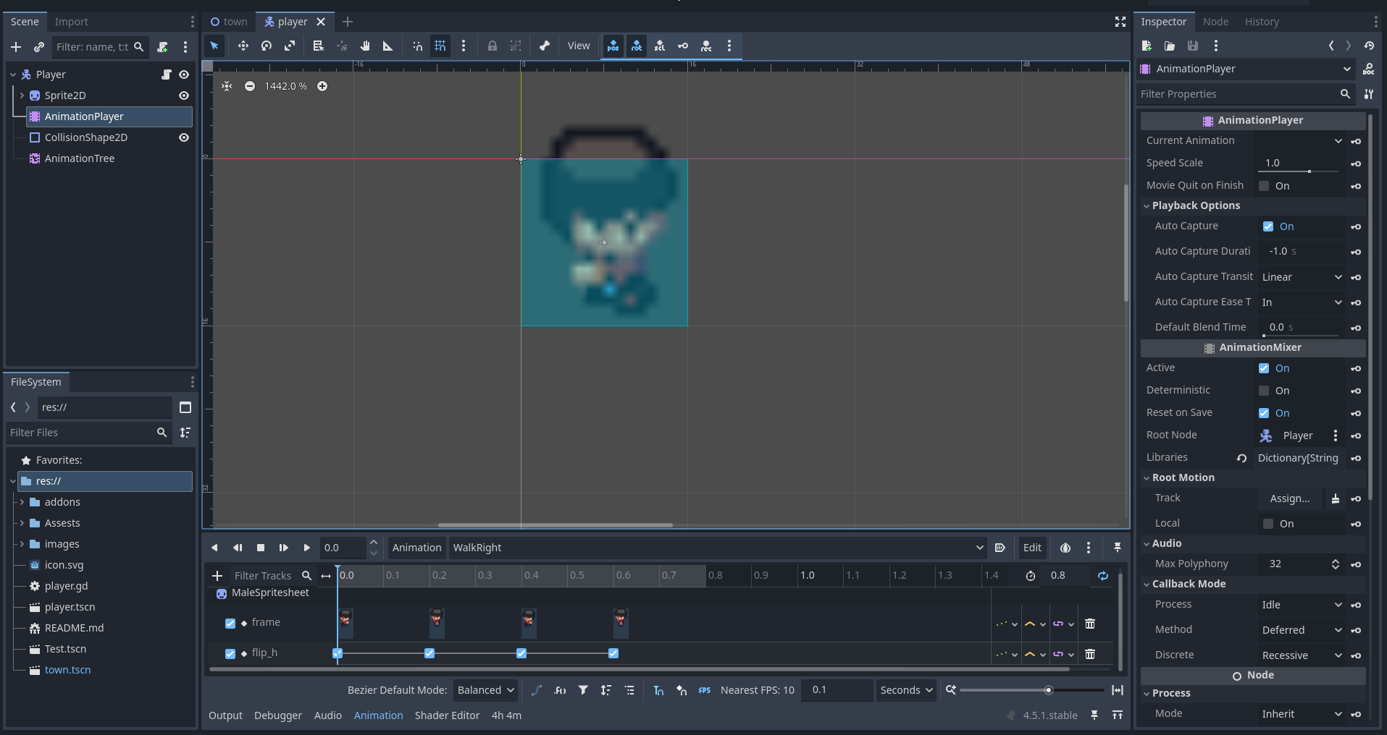This screenshot has width=1387, height=735.
Task: Toggle grid snap in the viewport toolbar
Action: click(440, 46)
